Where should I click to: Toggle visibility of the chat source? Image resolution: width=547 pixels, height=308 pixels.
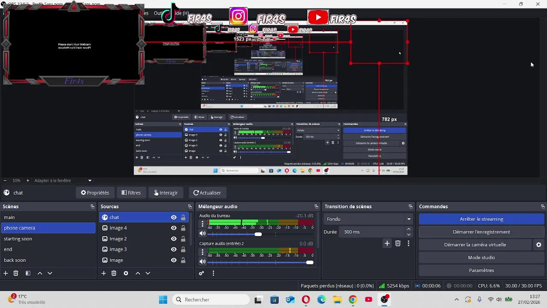click(174, 217)
